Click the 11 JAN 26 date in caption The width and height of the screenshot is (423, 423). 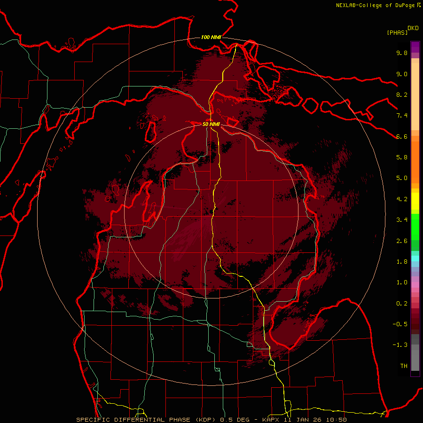302,420
